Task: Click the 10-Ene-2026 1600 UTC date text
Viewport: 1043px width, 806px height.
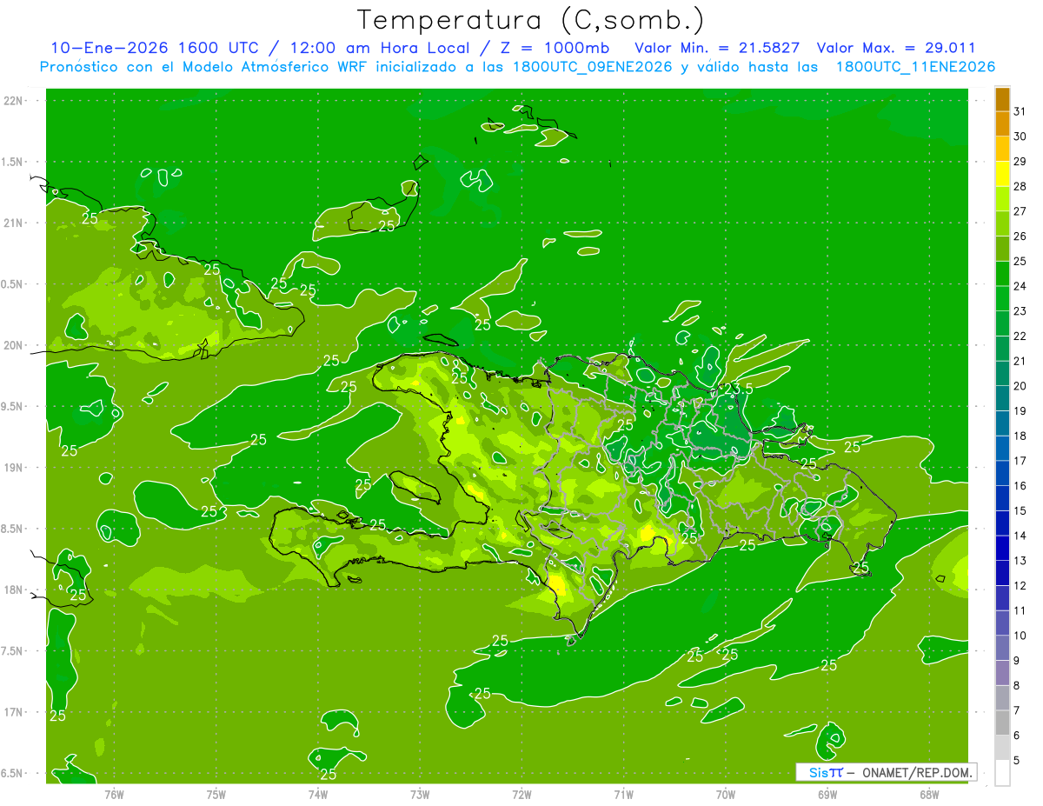Action: [154, 48]
